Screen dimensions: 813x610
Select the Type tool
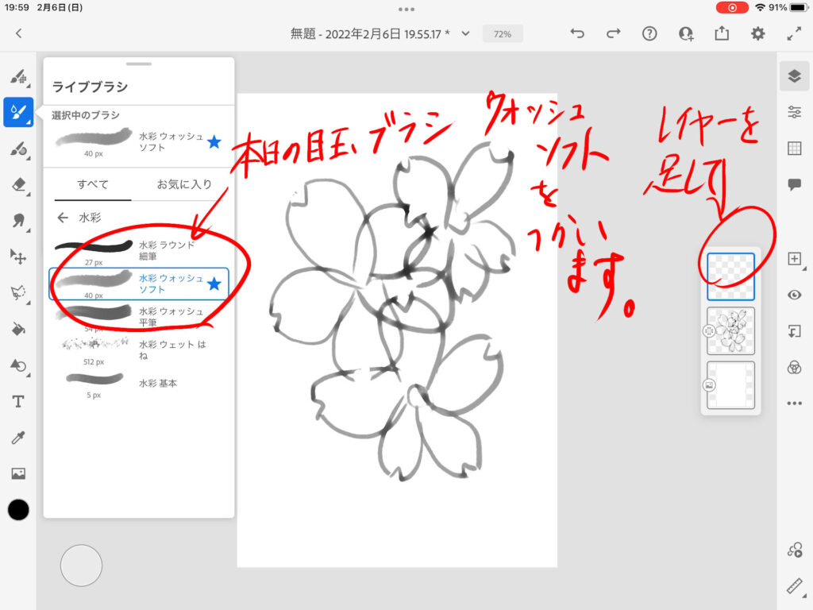tap(18, 402)
